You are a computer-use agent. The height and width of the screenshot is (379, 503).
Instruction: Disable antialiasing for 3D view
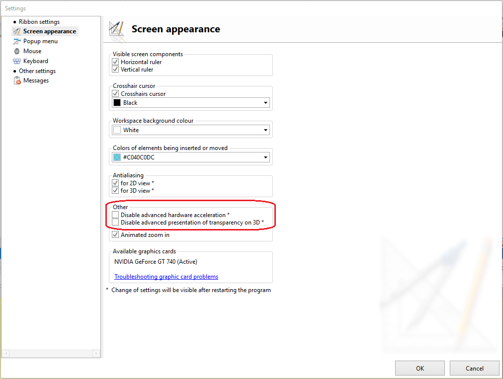point(116,191)
